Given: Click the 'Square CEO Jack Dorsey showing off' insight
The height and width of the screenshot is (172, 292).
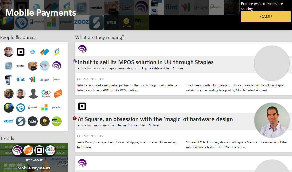Looking at the screenshot, I should click(236, 145).
